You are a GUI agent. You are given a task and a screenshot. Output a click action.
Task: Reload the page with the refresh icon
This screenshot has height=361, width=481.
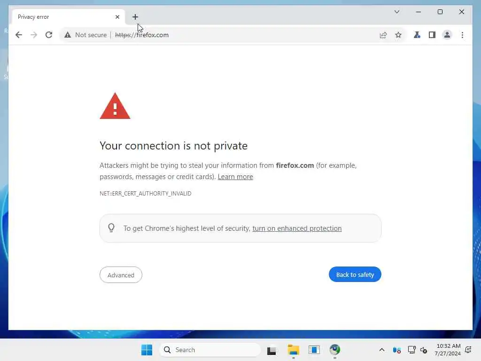pyautogui.click(x=49, y=35)
